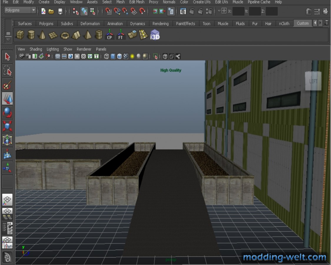Image resolution: width=331 pixels, height=265 pixels.
Task: Select the arrow Select tool in toolbox
Action: pyautogui.click(x=7, y=57)
